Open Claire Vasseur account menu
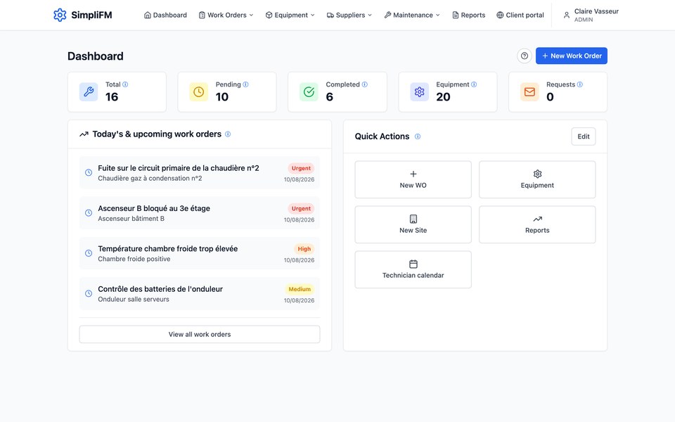The height and width of the screenshot is (422, 675). click(x=591, y=15)
